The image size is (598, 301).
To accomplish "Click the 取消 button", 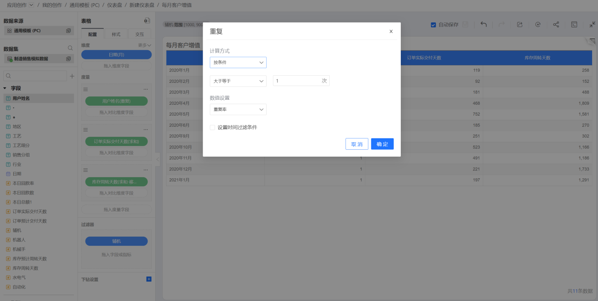I will [x=357, y=144].
